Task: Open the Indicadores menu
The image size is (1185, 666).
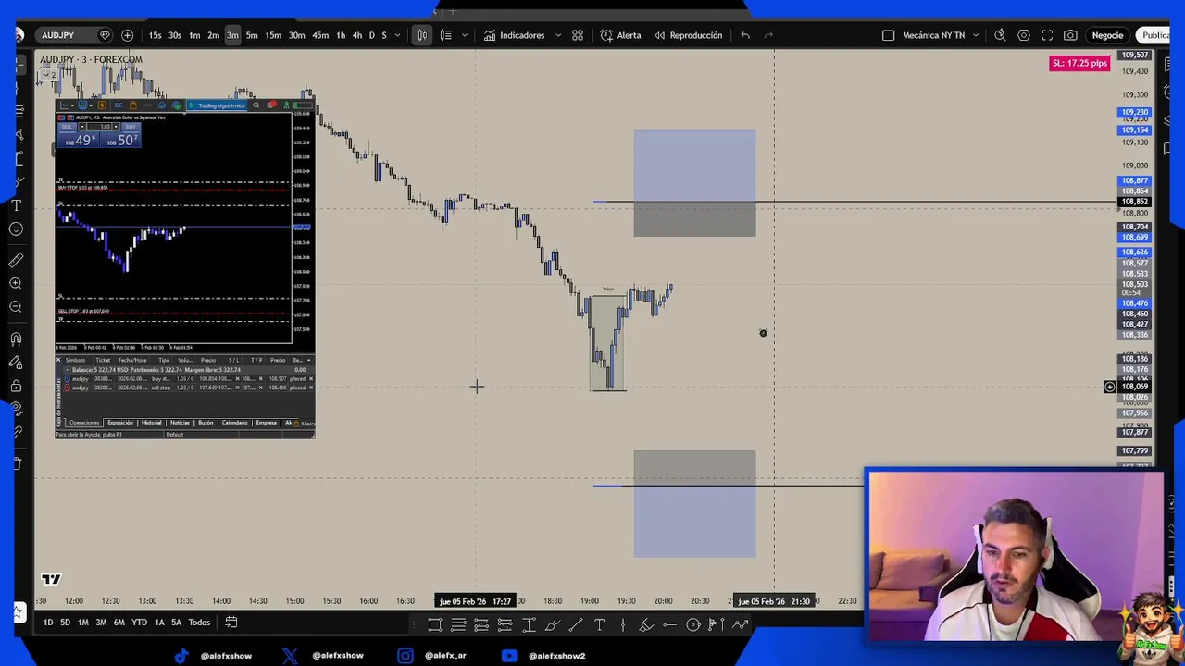Action: click(514, 35)
